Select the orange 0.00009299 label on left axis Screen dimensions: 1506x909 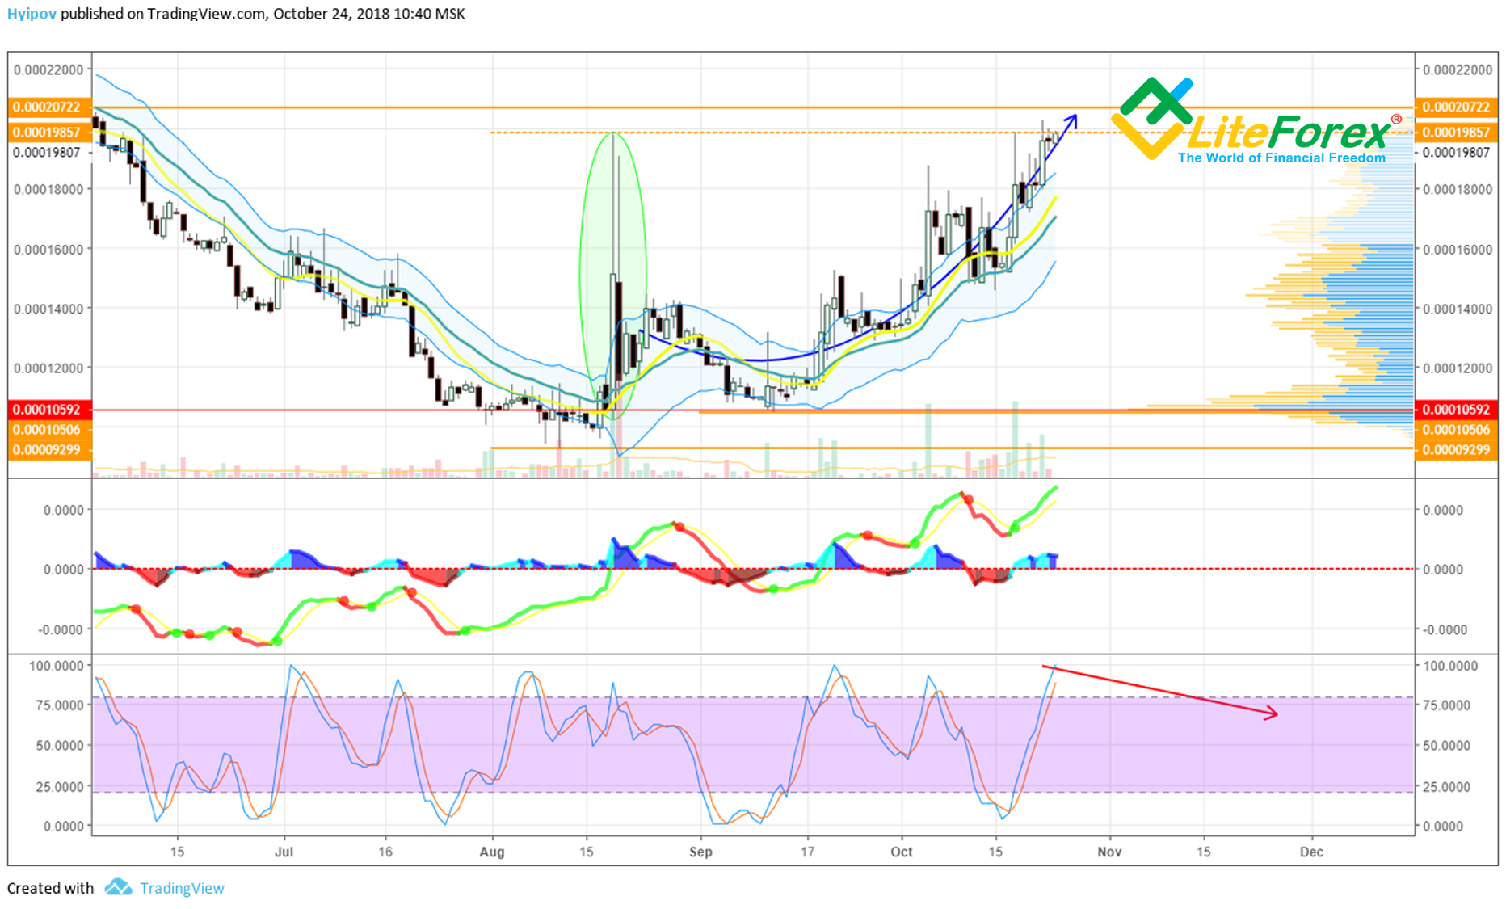click(x=48, y=449)
